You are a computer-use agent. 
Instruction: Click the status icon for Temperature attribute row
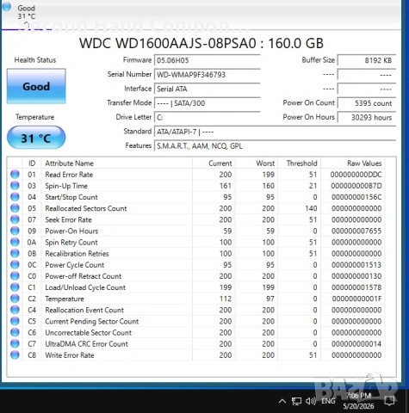[x=15, y=299]
